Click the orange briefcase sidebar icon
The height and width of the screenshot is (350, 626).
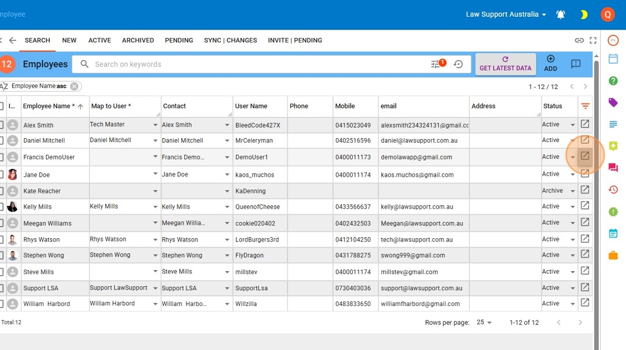click(613, 255)
